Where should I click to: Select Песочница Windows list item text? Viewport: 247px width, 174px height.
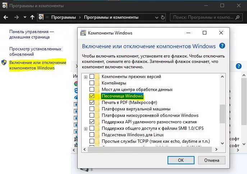point(122,96)
